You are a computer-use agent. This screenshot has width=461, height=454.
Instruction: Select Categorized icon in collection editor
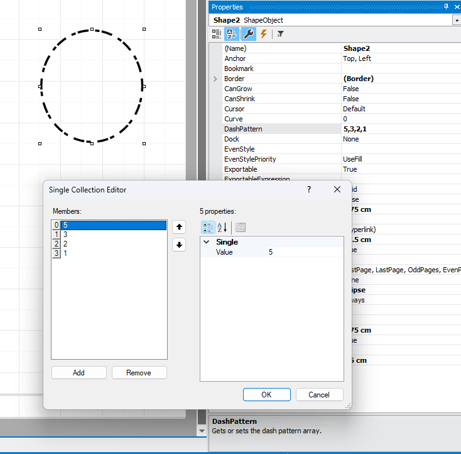[208, 227]
